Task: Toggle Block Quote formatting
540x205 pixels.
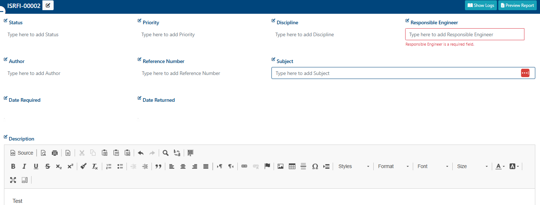Action: coord(158,166)
